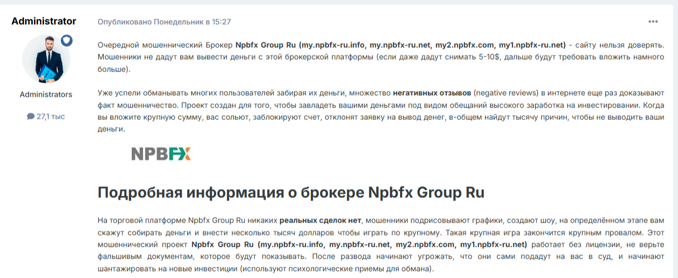Viewport: 678px width, 278px height.
Task: Click the speech bubble post count icon
Action: pos(31,116)
